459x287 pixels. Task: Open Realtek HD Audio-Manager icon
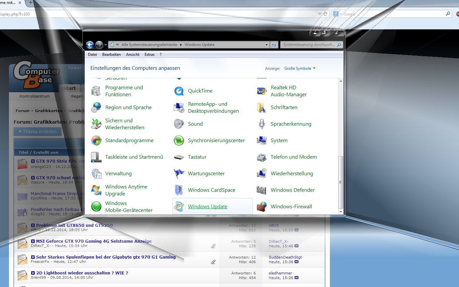262,91
